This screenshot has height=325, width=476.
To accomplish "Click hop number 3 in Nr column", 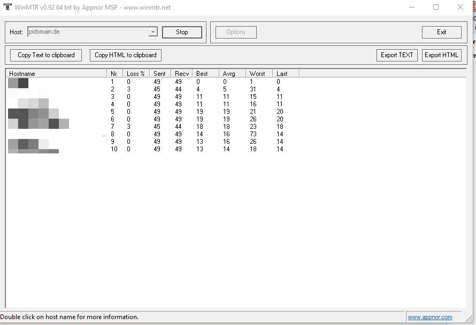I will (113, 97).
